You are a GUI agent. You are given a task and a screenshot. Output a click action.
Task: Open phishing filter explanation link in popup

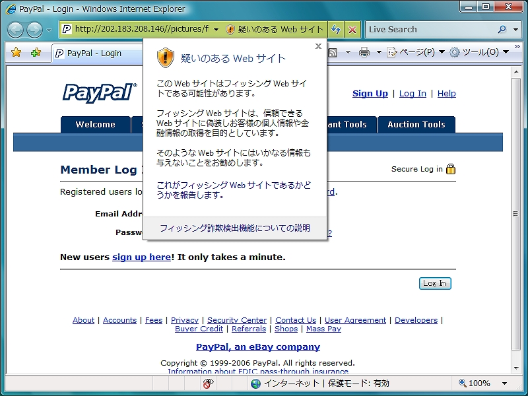[235, 228]
